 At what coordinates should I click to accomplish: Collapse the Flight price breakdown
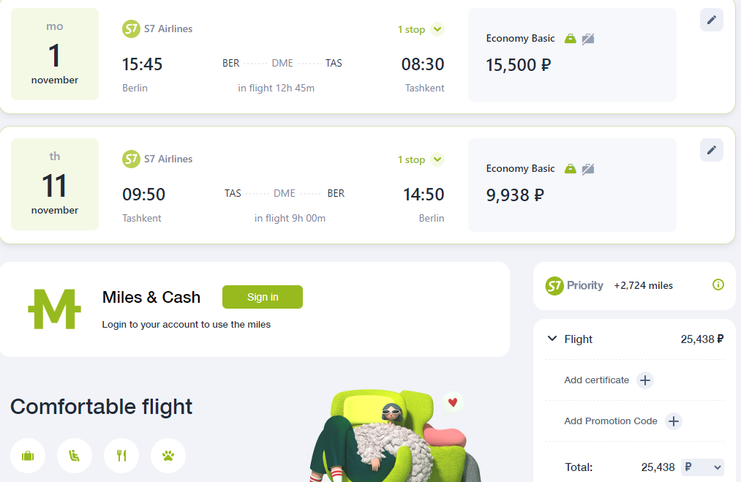(x=552, y=339)
